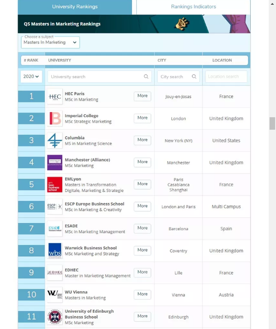The width and height of the screenshot is (276, 329).
Task: Click the Jouy-en-Josas city cell
Action: tap(178, 97)
